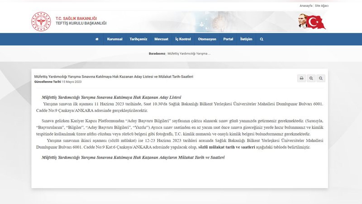Expand the Otomasyon menu

coord(207,39)
